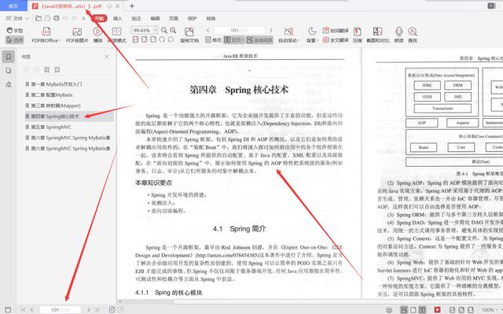Zoom in with plus magnifier
Screen dimensions: 503x314
tap(173, 30)
